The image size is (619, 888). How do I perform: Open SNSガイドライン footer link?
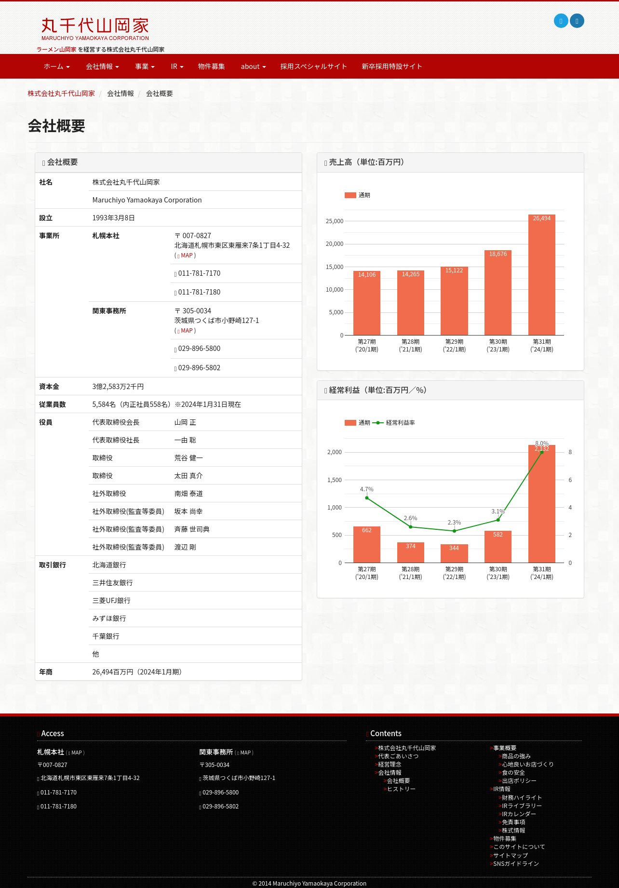[x=516, y=864]
